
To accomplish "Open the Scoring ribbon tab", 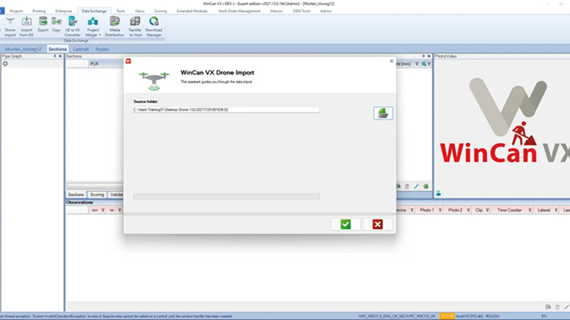I will pyautogui.click(x=160, y=11).
